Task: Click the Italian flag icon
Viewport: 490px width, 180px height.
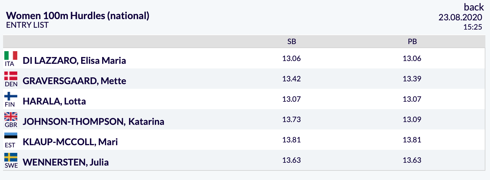Action: 11,55
